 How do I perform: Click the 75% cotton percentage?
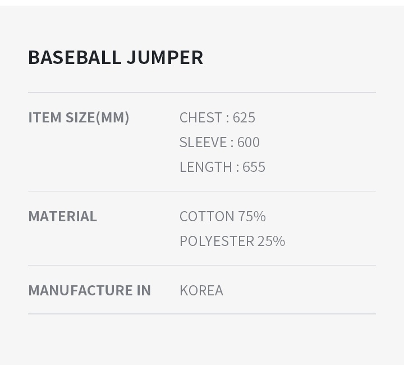point(252,216)
